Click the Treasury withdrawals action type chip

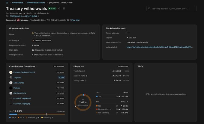pos(42,40)
